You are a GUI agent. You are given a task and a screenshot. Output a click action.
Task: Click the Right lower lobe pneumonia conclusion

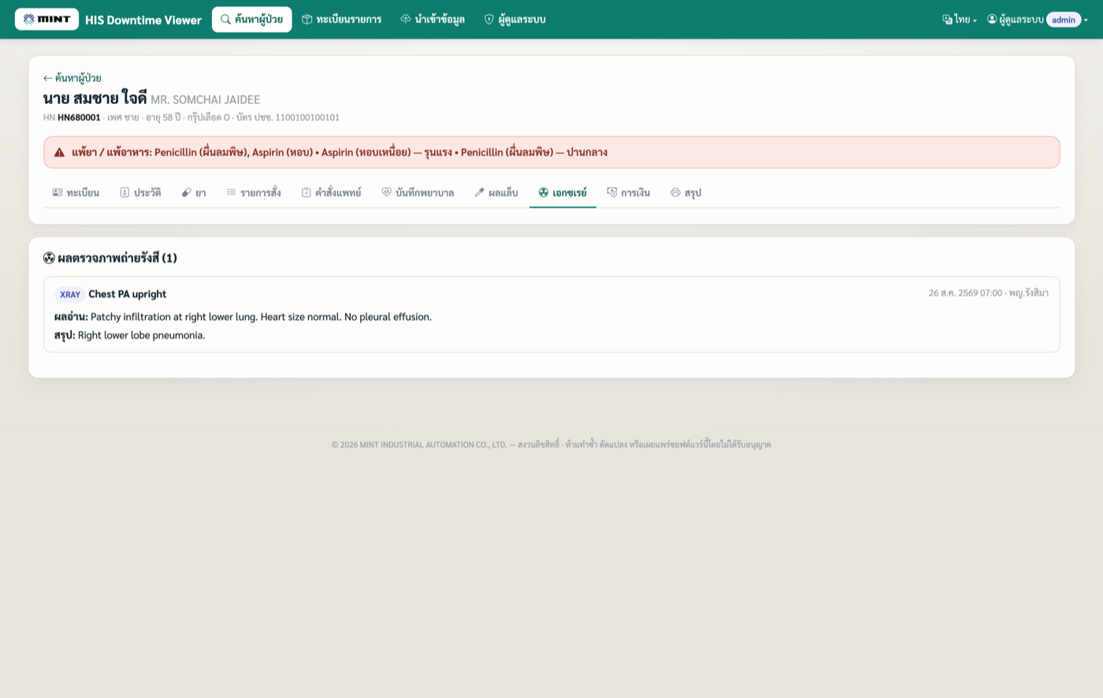[x=141, y=335]
